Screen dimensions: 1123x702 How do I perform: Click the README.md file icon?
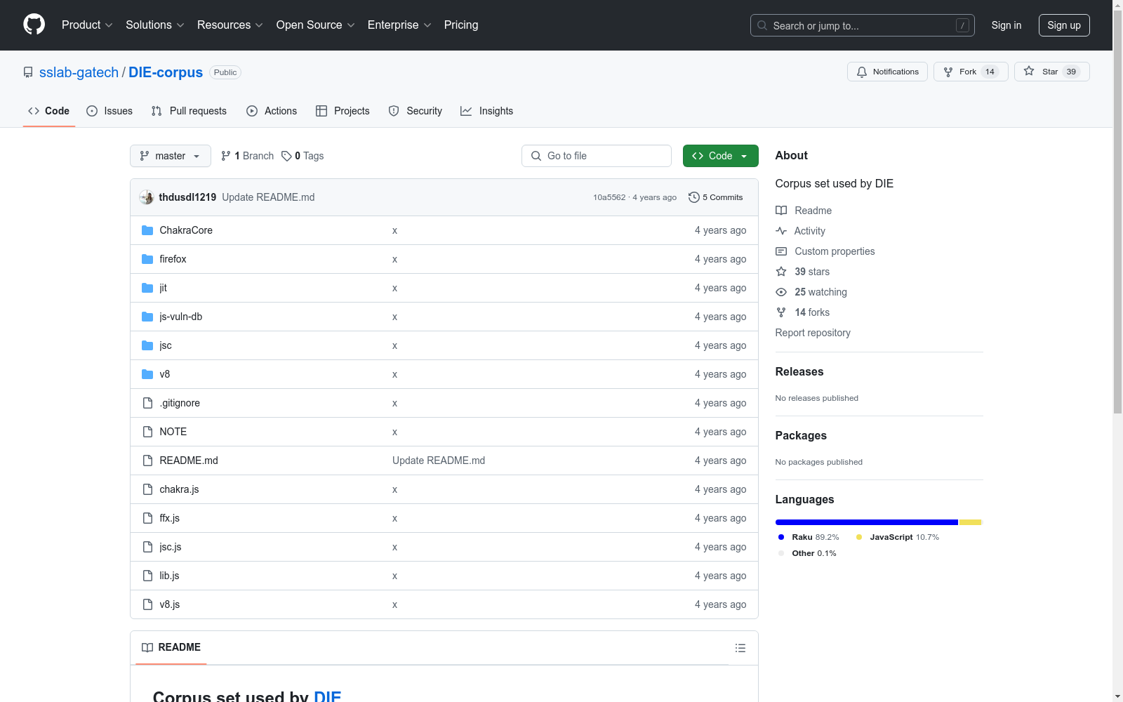coord(147,461)
